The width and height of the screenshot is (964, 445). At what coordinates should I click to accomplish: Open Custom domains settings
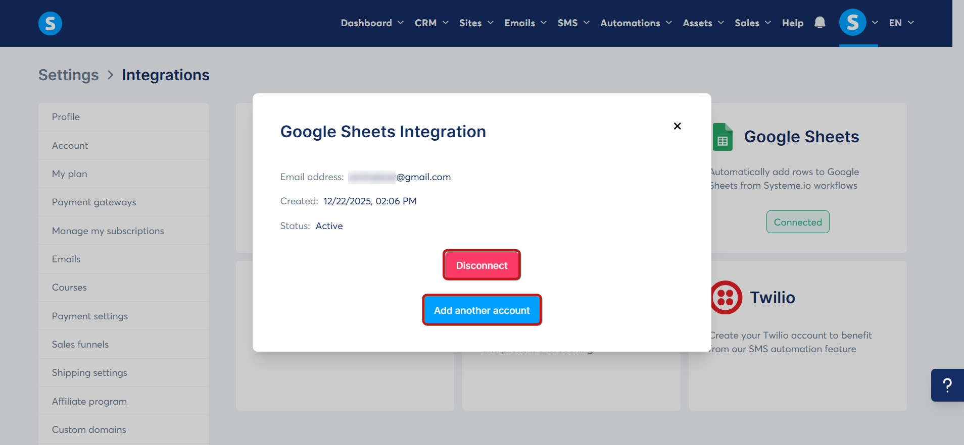click(123, 429)
